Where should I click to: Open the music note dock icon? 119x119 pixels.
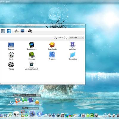point(10,114)
